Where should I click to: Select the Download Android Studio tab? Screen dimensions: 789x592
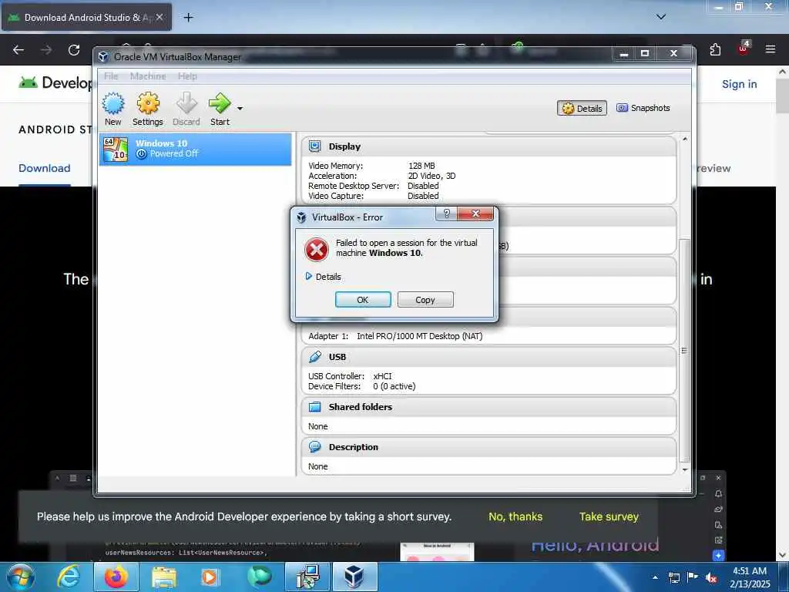tap(86, 17)
